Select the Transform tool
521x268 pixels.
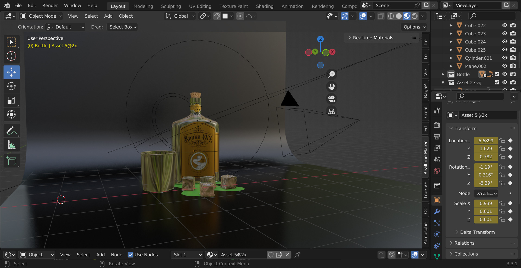[11, 114]
